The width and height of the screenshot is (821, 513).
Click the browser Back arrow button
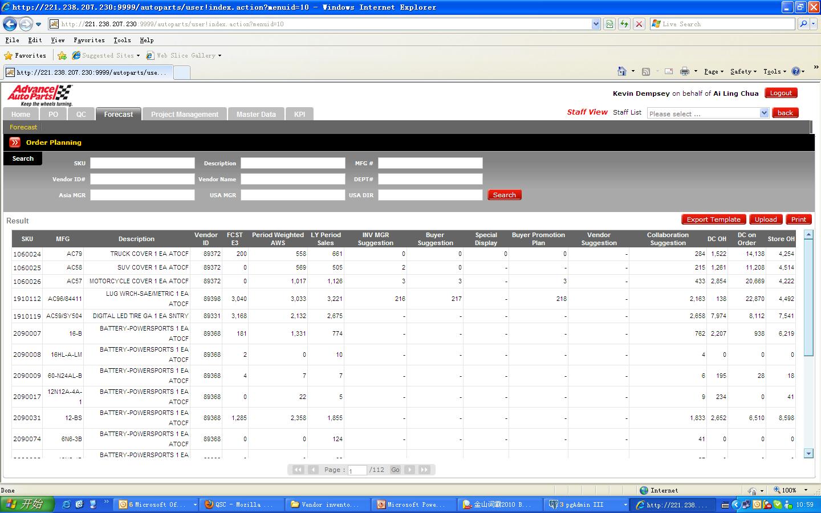[10, 24]
